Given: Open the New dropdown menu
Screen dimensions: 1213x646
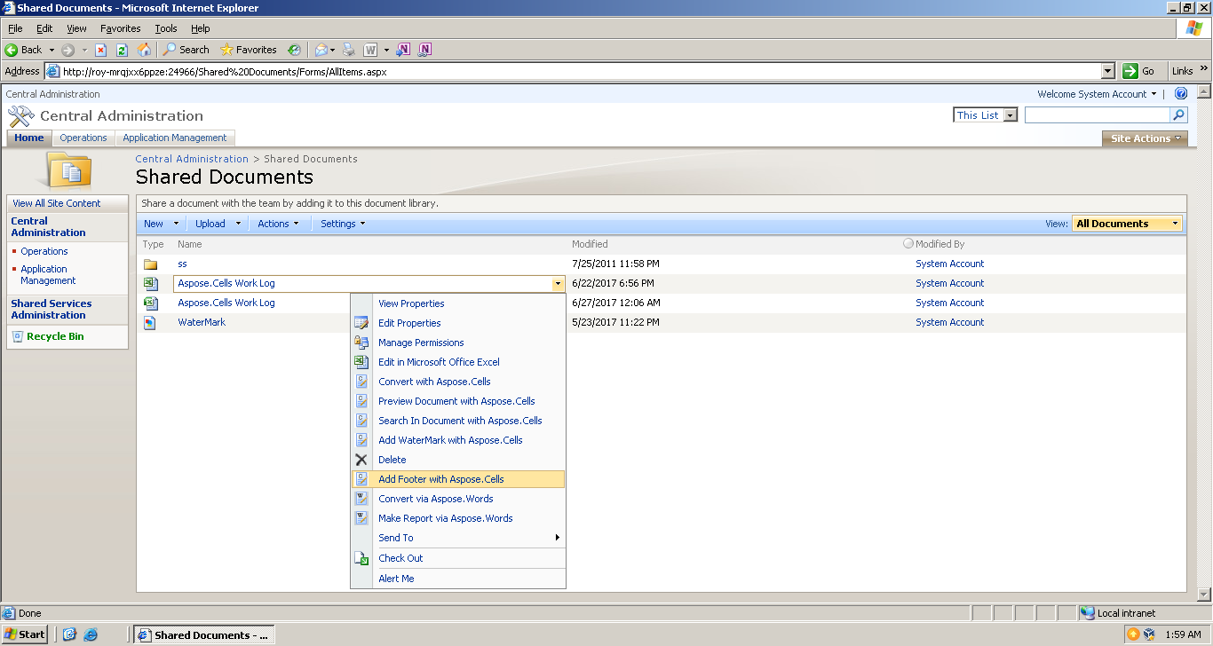Looking at the screenshot, I should (x=161, y=224).
